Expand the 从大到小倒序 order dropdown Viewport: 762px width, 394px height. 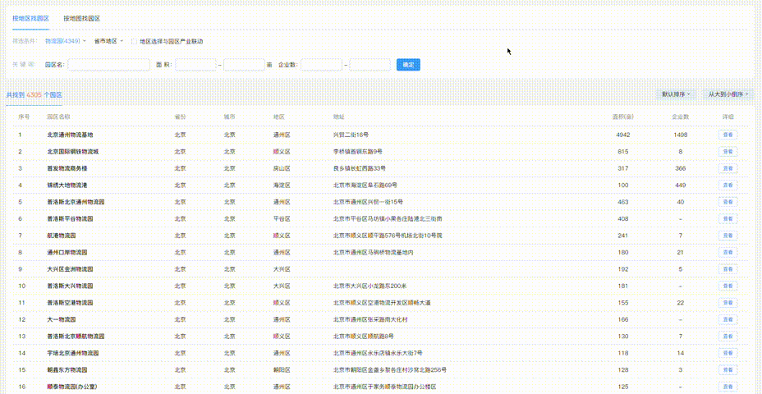tap(726, 94)
